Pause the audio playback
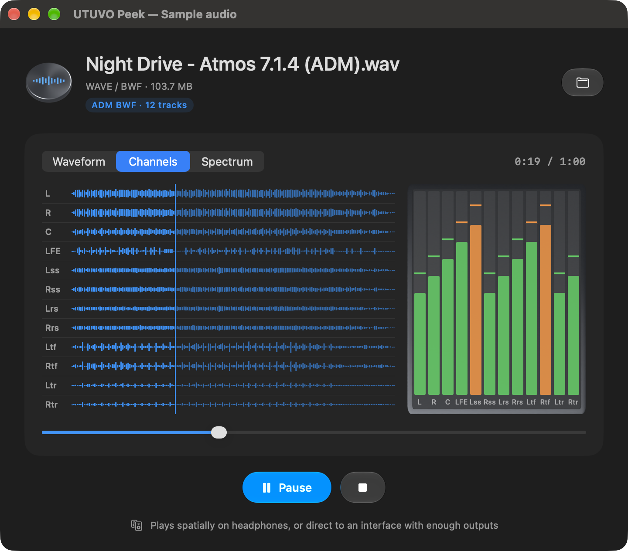 tap(287, 487)
